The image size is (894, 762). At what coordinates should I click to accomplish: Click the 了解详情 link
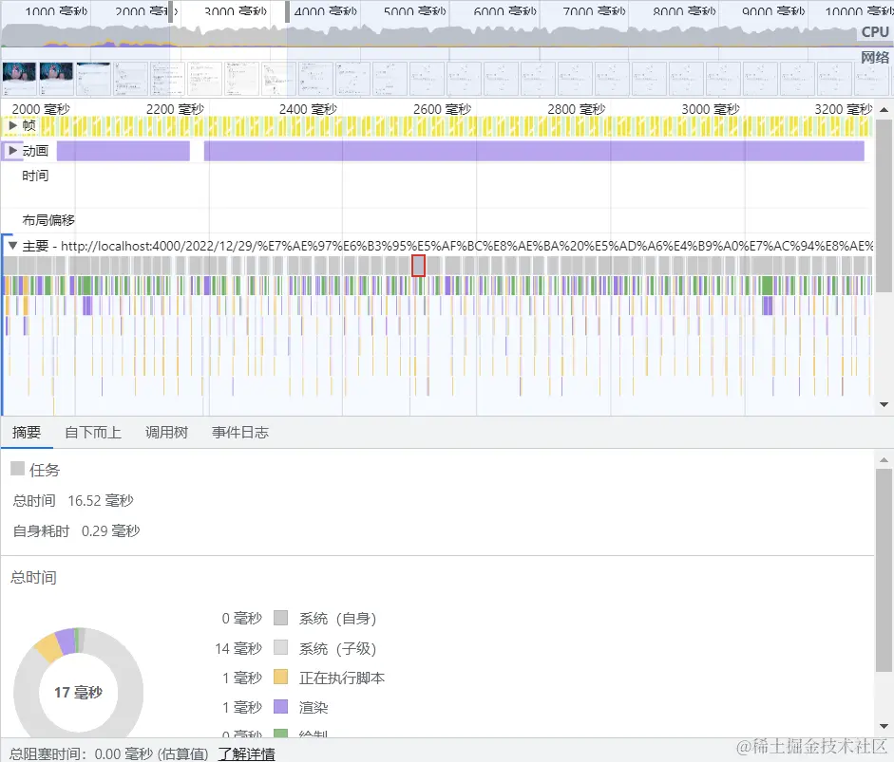pyautogui.click(x=246, y=753)
